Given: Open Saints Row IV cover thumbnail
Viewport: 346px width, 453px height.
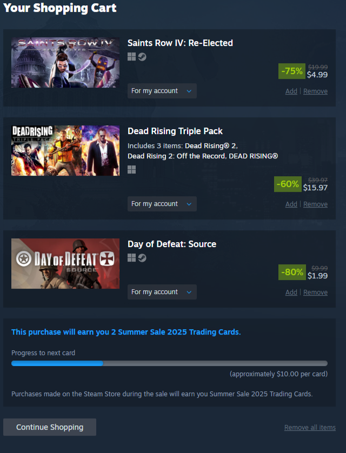Looking at the screenshot, I should pos(65,62).
